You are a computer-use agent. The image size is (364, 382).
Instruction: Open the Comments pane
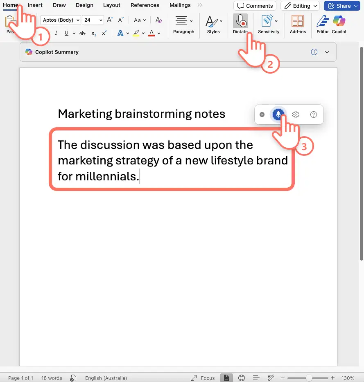point(255,6)
